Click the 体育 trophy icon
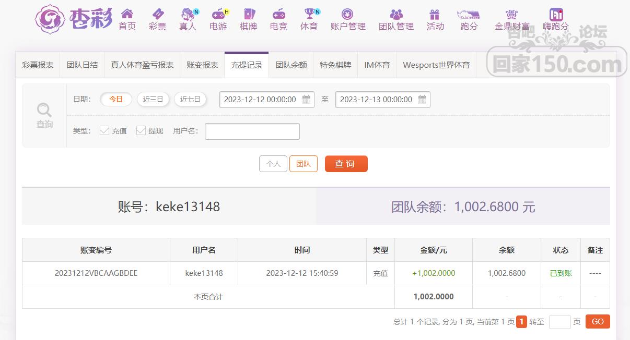The height and width of the screenshot is (340, 630). (x=309, y=14)
